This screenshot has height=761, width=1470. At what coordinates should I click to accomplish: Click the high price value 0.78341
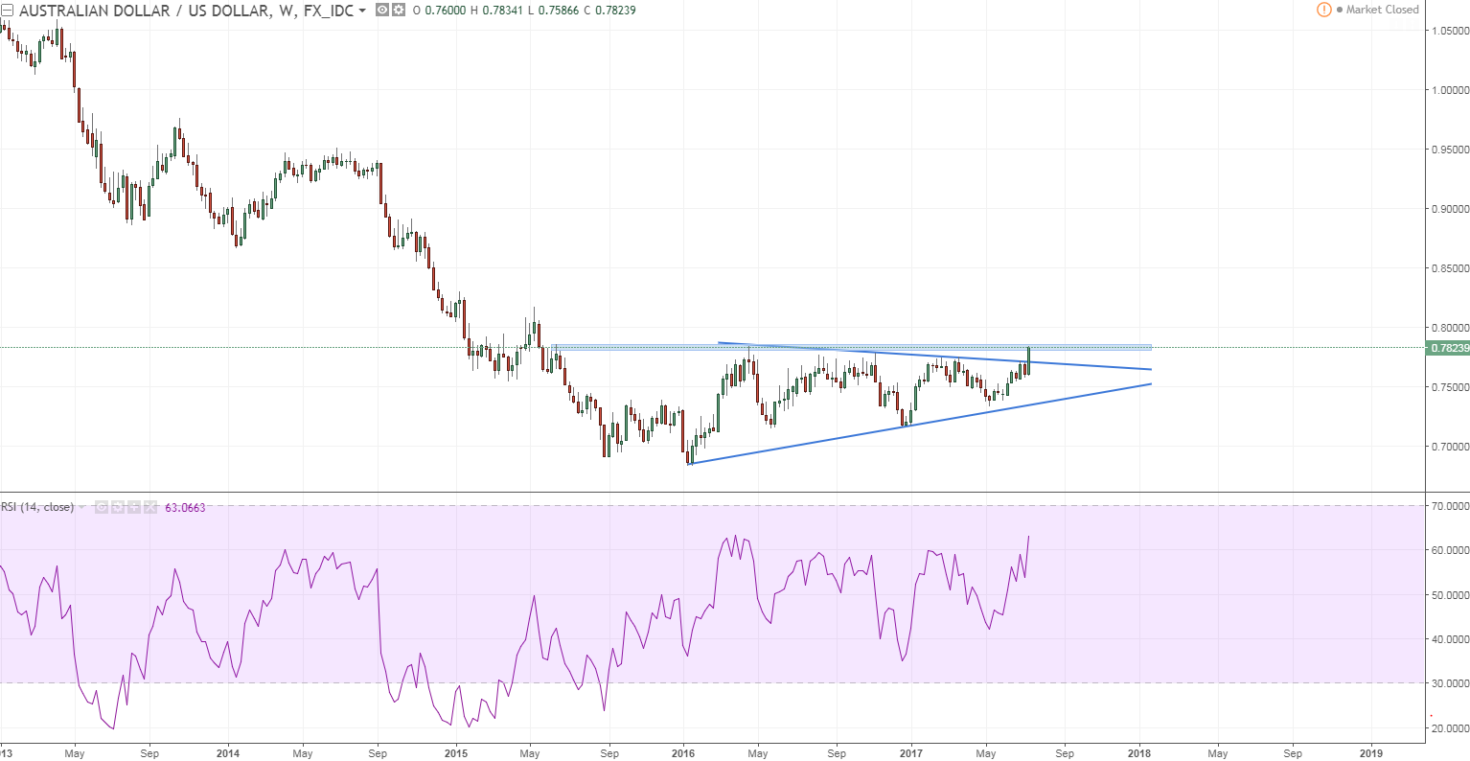(501, 11)
